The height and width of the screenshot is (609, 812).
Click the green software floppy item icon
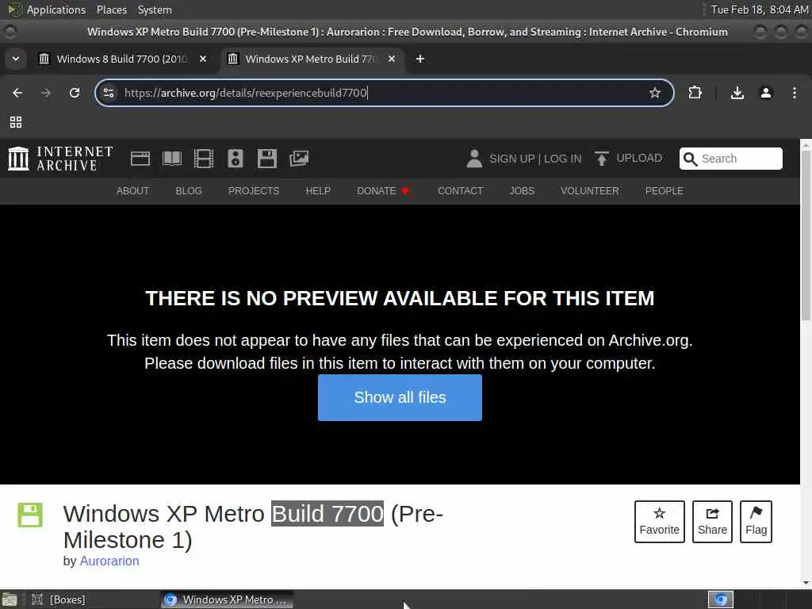[30, 515]
